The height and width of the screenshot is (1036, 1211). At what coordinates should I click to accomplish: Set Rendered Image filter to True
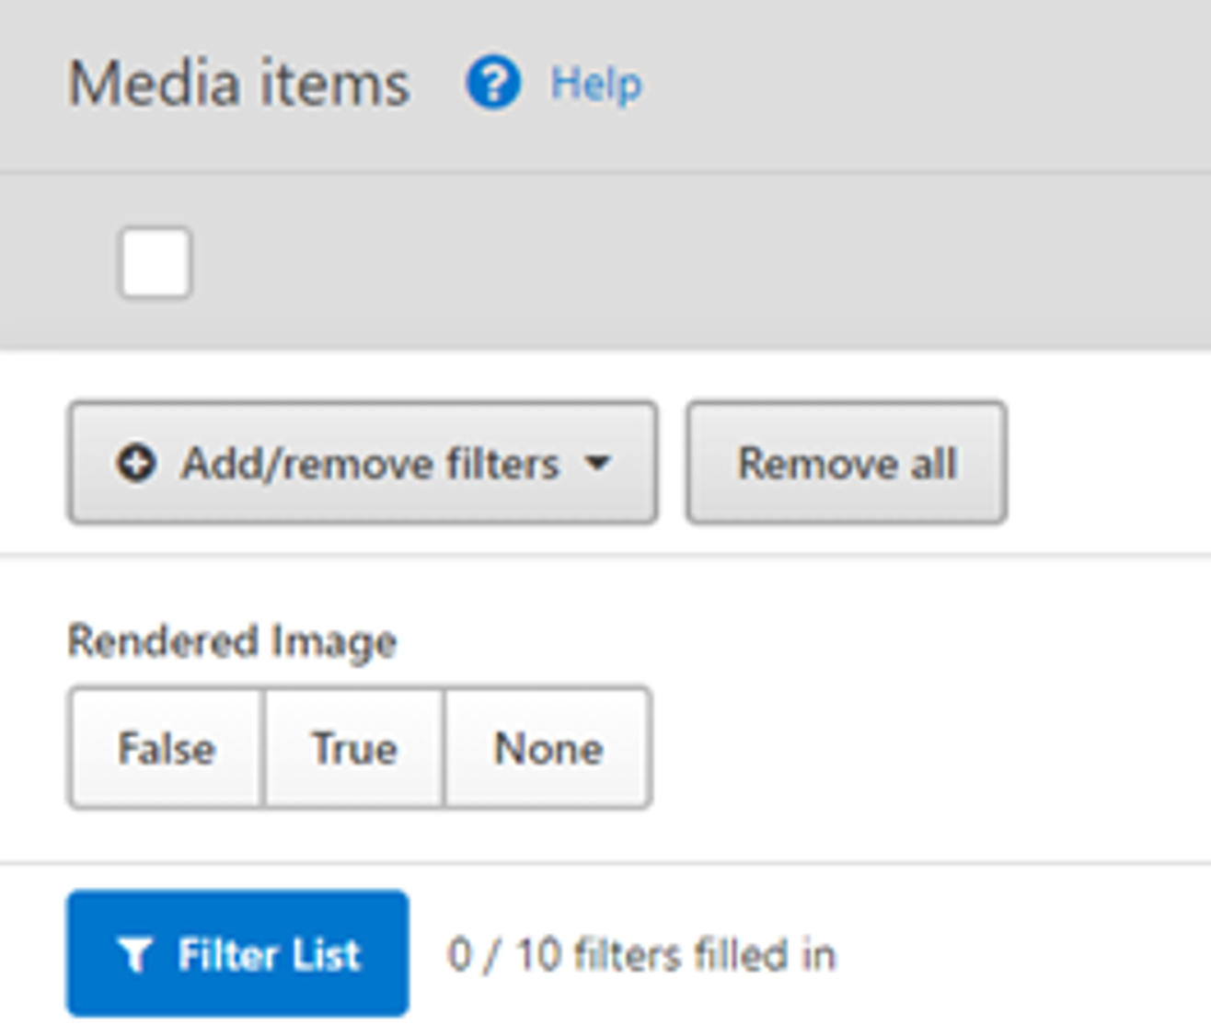click(x=354, y=748)
